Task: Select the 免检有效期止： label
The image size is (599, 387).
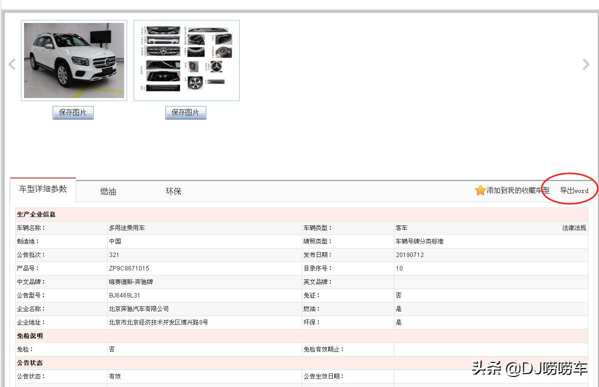Action: click(x=324, y=349)
